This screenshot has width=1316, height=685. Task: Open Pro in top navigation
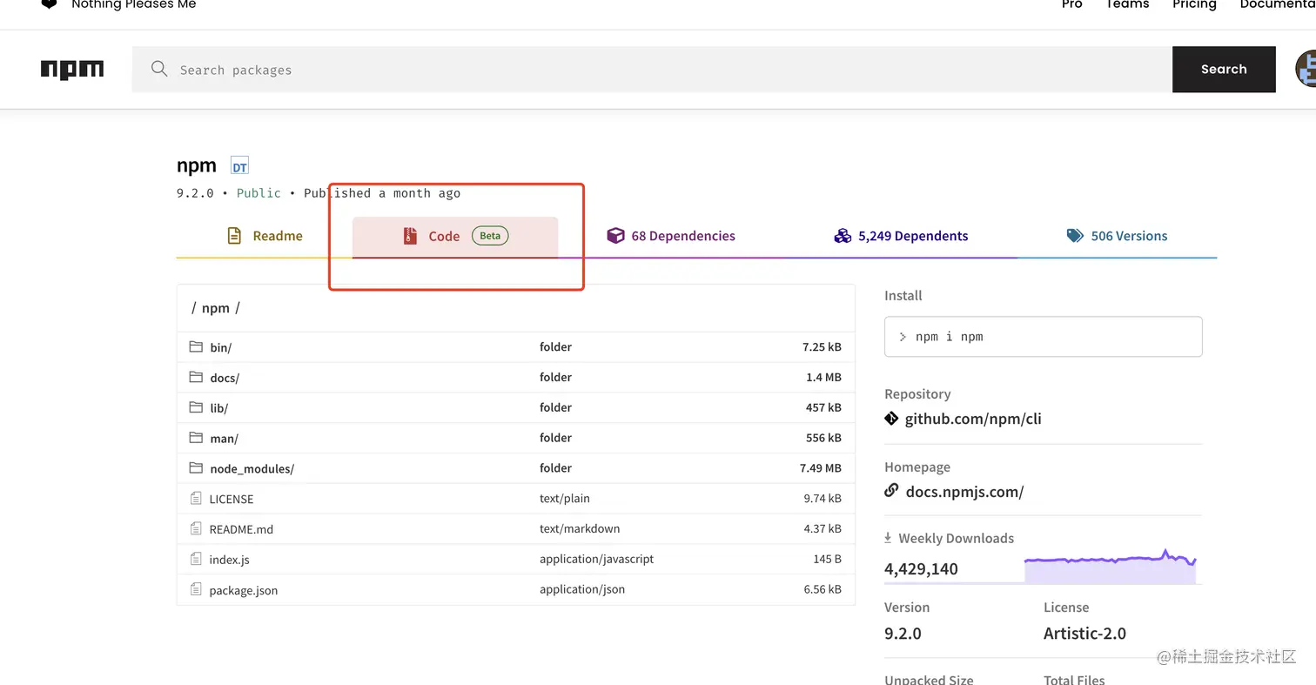click(x=1072, y=4)
